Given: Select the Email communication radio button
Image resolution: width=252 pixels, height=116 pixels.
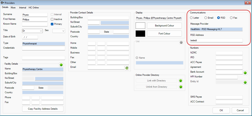Looking at the screenshot, I should 206,18.
